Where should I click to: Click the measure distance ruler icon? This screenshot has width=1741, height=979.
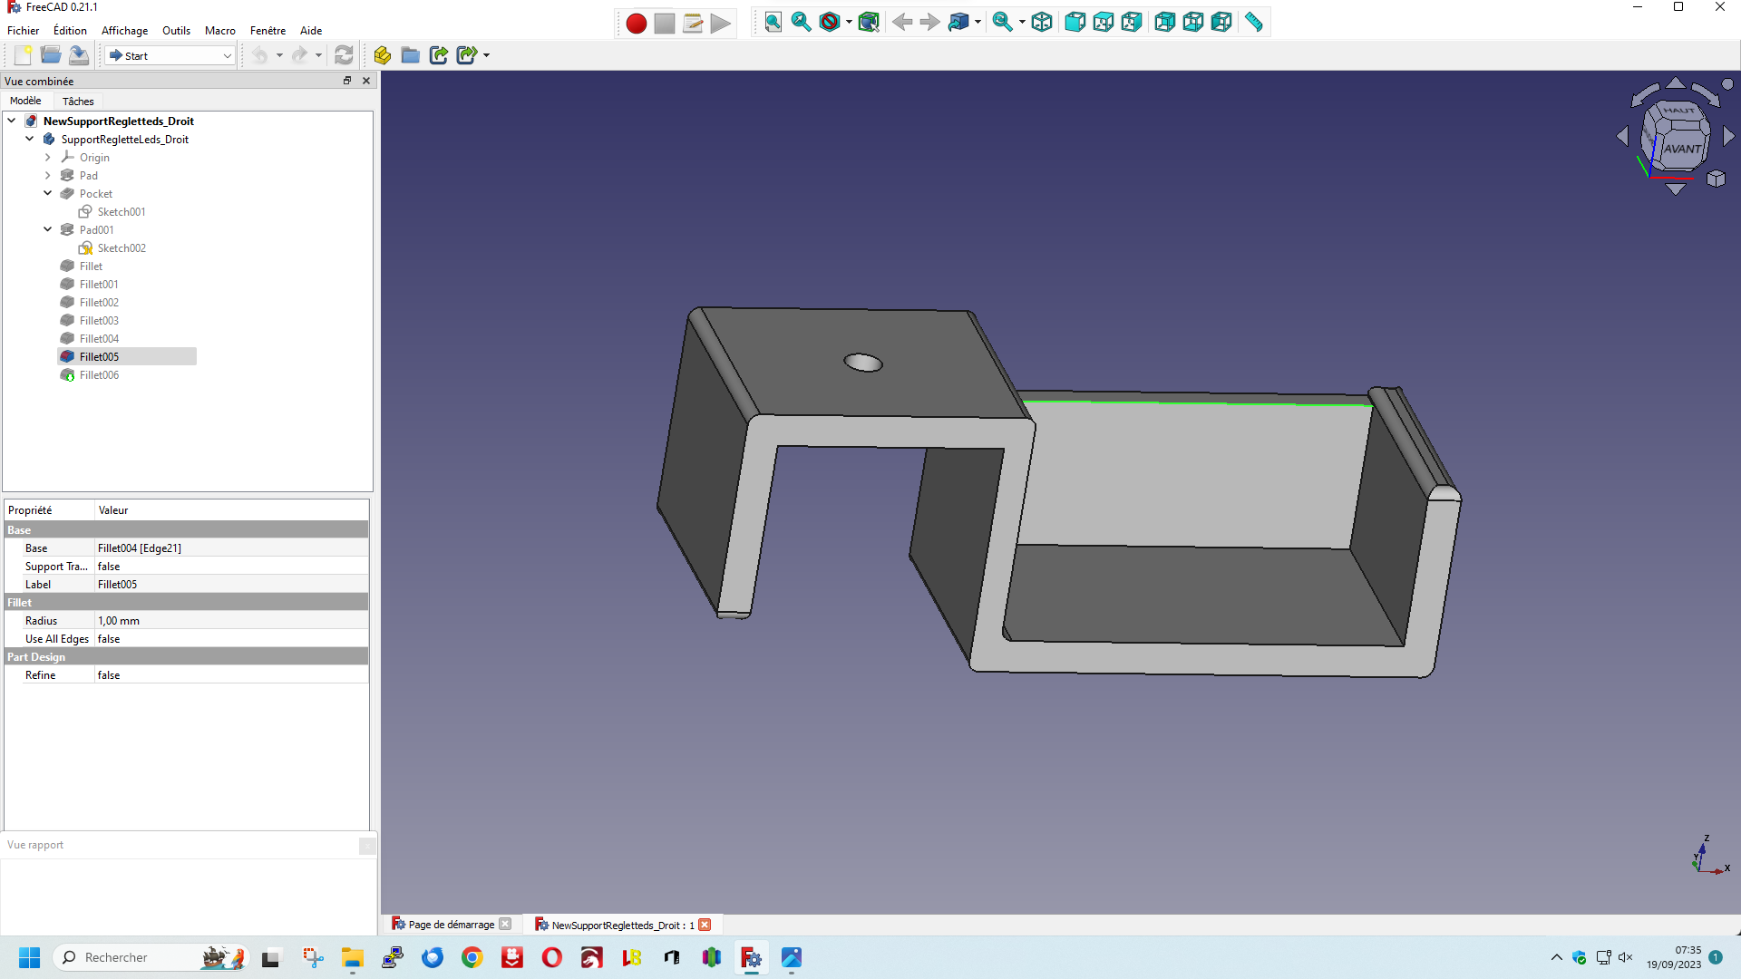[1253, 23]
